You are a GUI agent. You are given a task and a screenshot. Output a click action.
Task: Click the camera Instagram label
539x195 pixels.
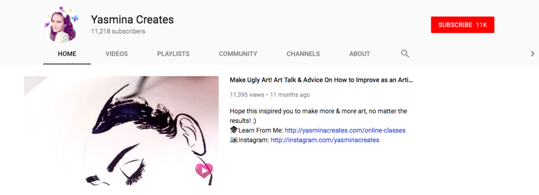point(250,140)
